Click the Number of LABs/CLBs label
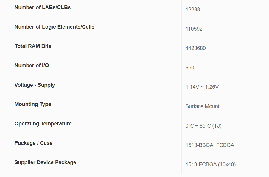The height and width of the screenshot is (177, 269). coord(43,7)
